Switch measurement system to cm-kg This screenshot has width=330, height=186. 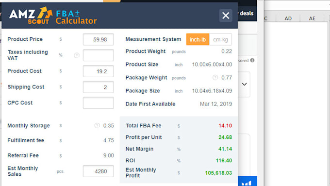click(x=220, y=39)
